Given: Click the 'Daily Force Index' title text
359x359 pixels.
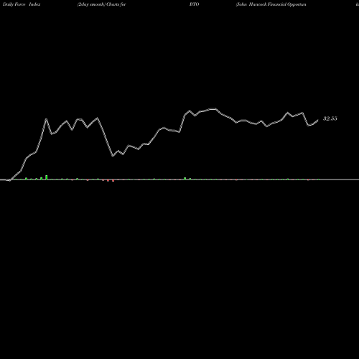Looking at the screenshot, I should (22, 4).
